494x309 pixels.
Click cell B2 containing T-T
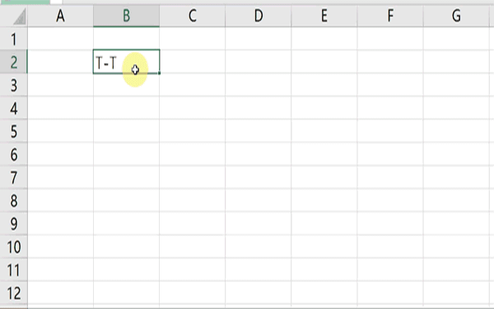[x=126, y=62]
